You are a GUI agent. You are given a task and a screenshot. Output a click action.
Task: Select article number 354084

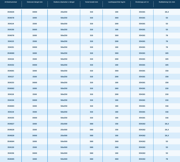pos(11,142)
